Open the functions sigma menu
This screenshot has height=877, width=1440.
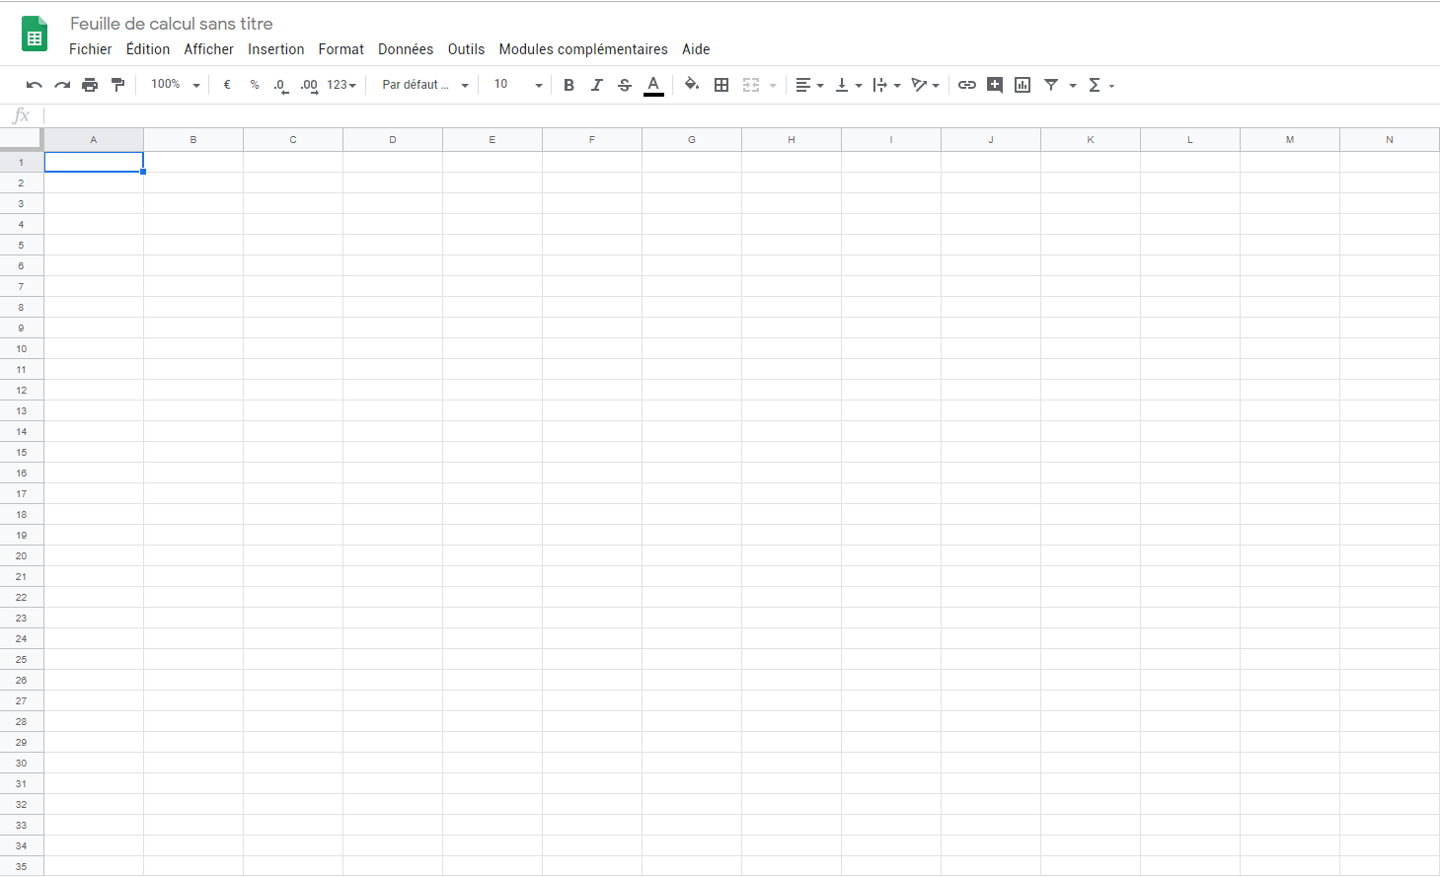click(x=1100, y=85)
